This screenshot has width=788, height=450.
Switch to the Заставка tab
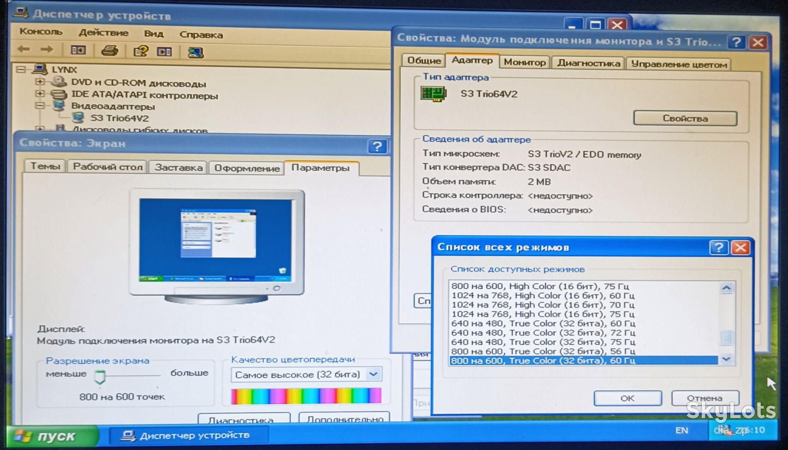[x=178, y=168]
